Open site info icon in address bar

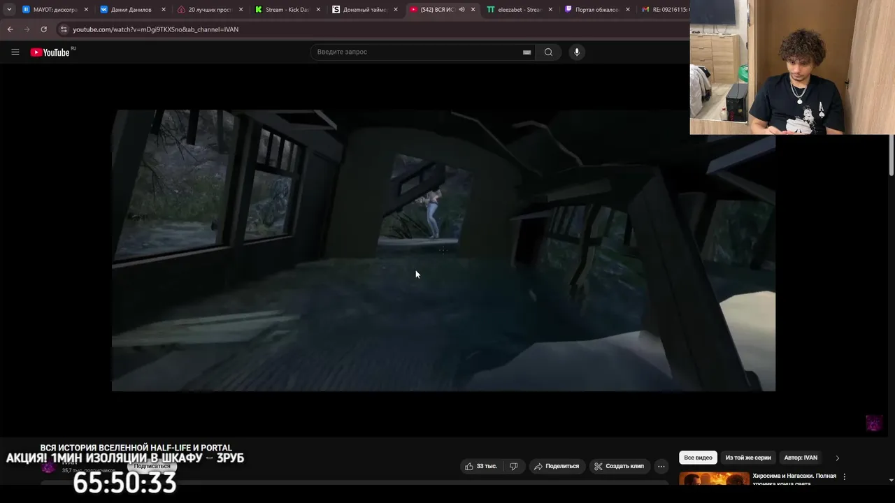tap(64, 29)
